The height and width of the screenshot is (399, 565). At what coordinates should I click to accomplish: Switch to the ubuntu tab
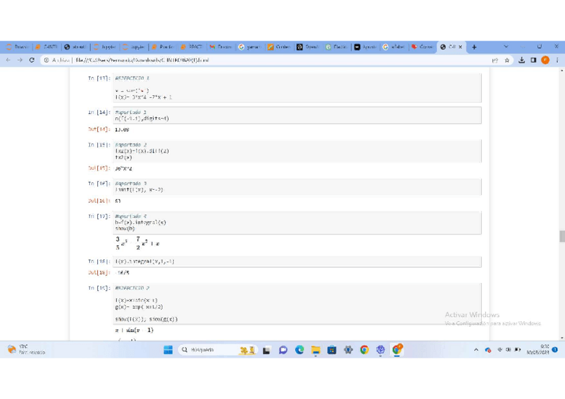pos(76,47)
